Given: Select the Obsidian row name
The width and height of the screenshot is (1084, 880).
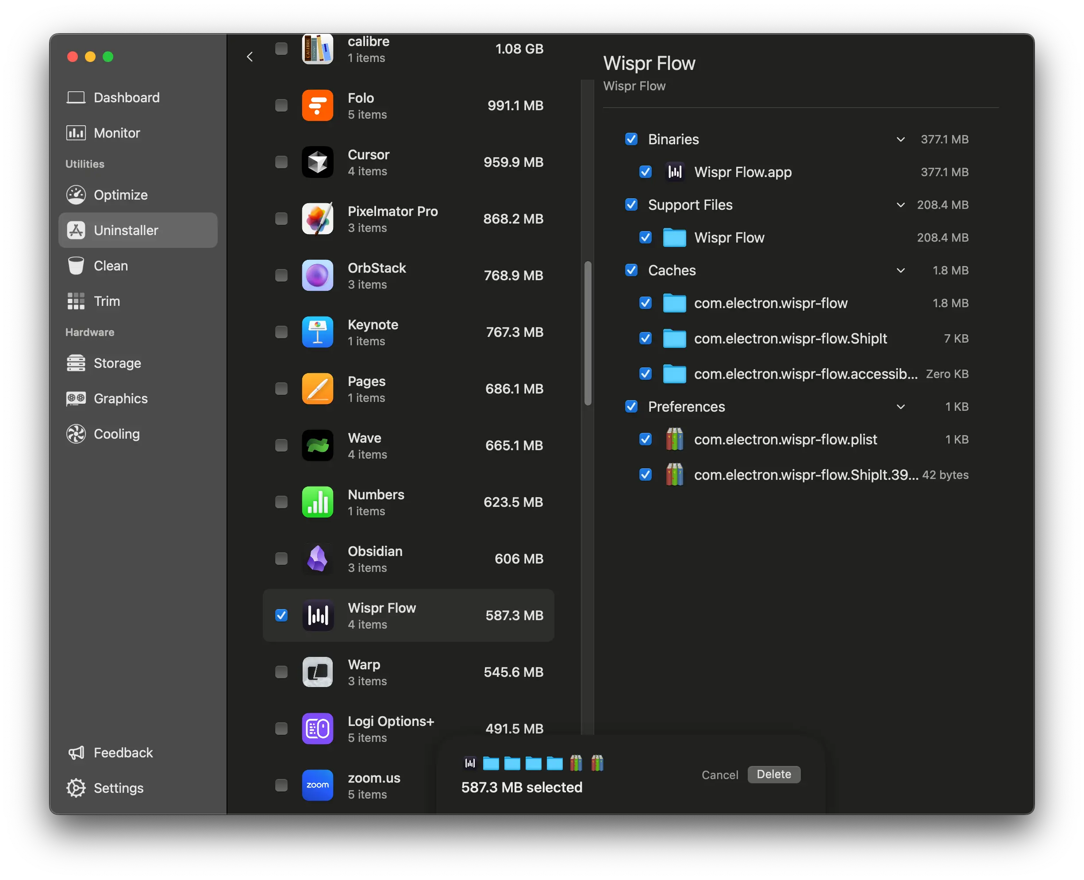Looking at the screenshot, I should click(x=375, y=552).
